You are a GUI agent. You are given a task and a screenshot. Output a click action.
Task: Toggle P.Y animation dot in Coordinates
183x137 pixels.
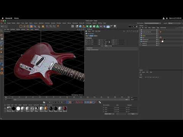pos(86,42)
